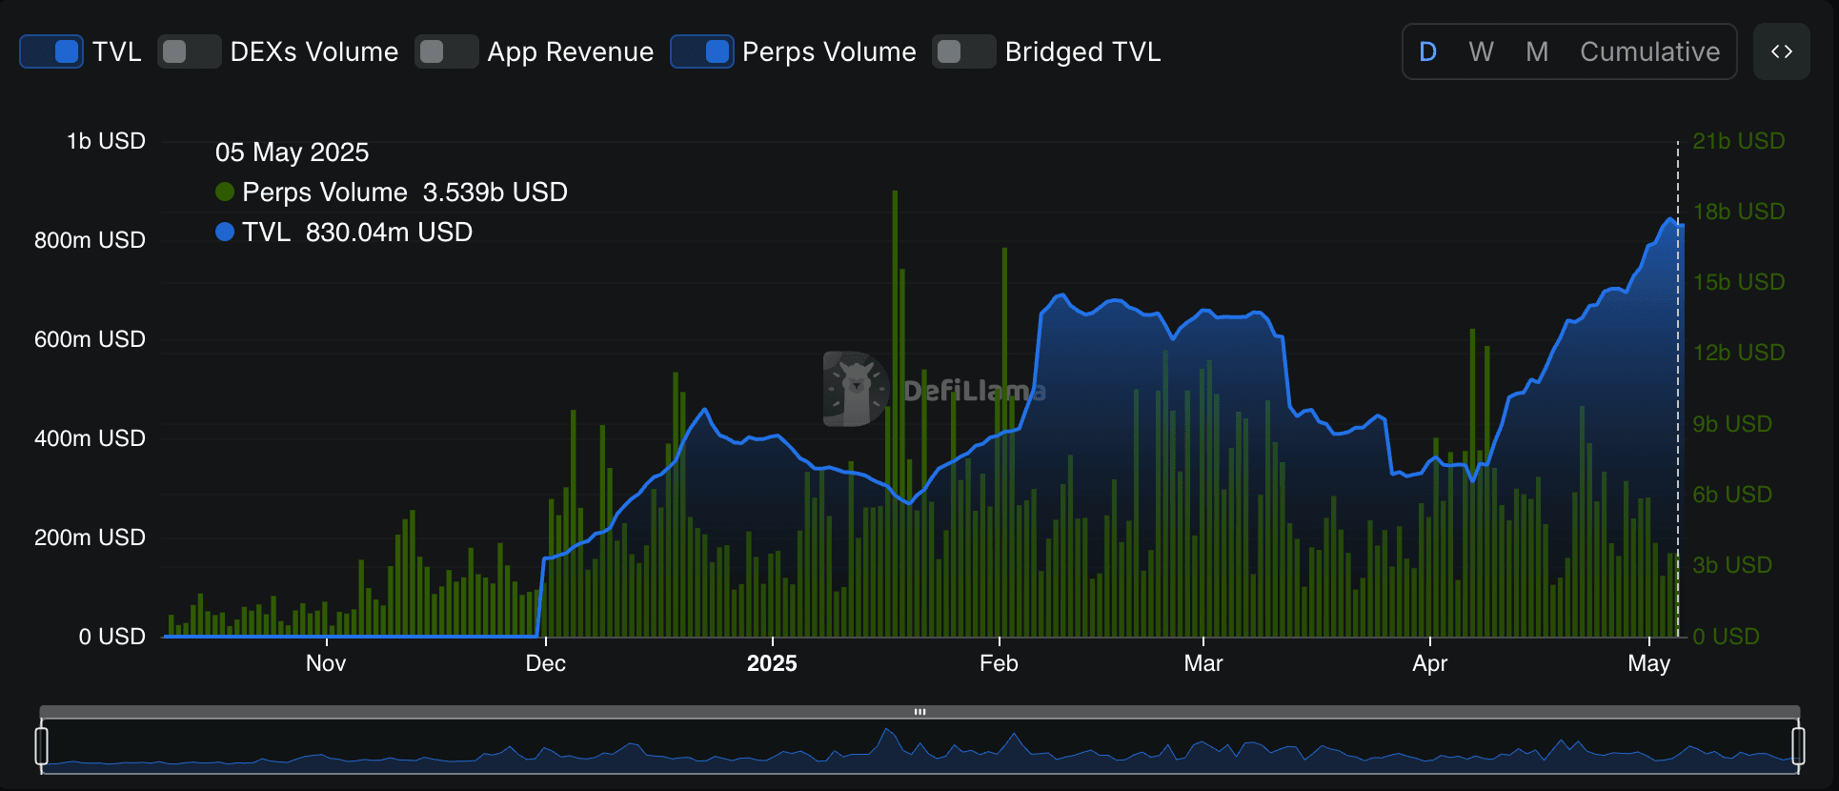Turn on the App Revenue toggle
This screenshot has width=1839, height=791.
point(446,51)
